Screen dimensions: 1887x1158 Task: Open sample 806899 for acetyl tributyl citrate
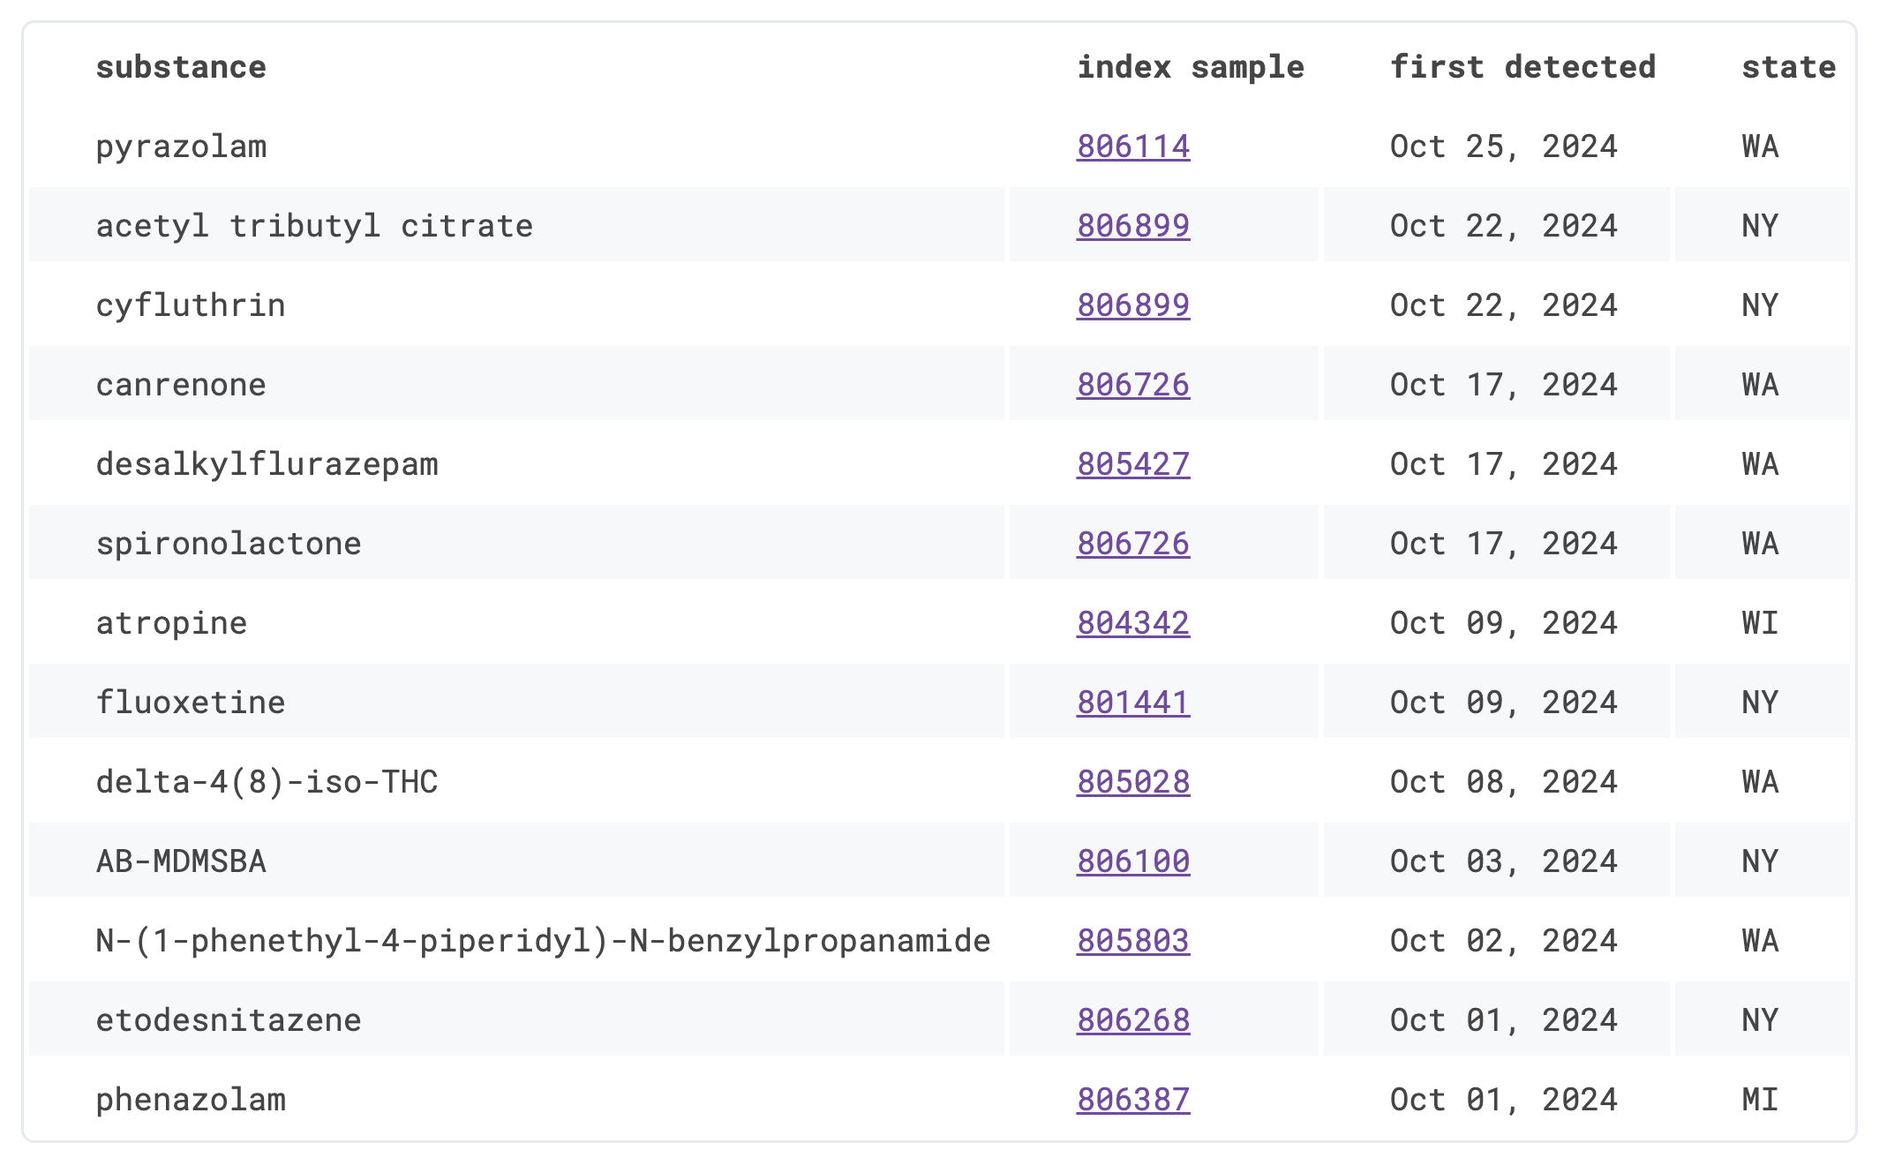pyautogui.click(x=1132, y=226)
